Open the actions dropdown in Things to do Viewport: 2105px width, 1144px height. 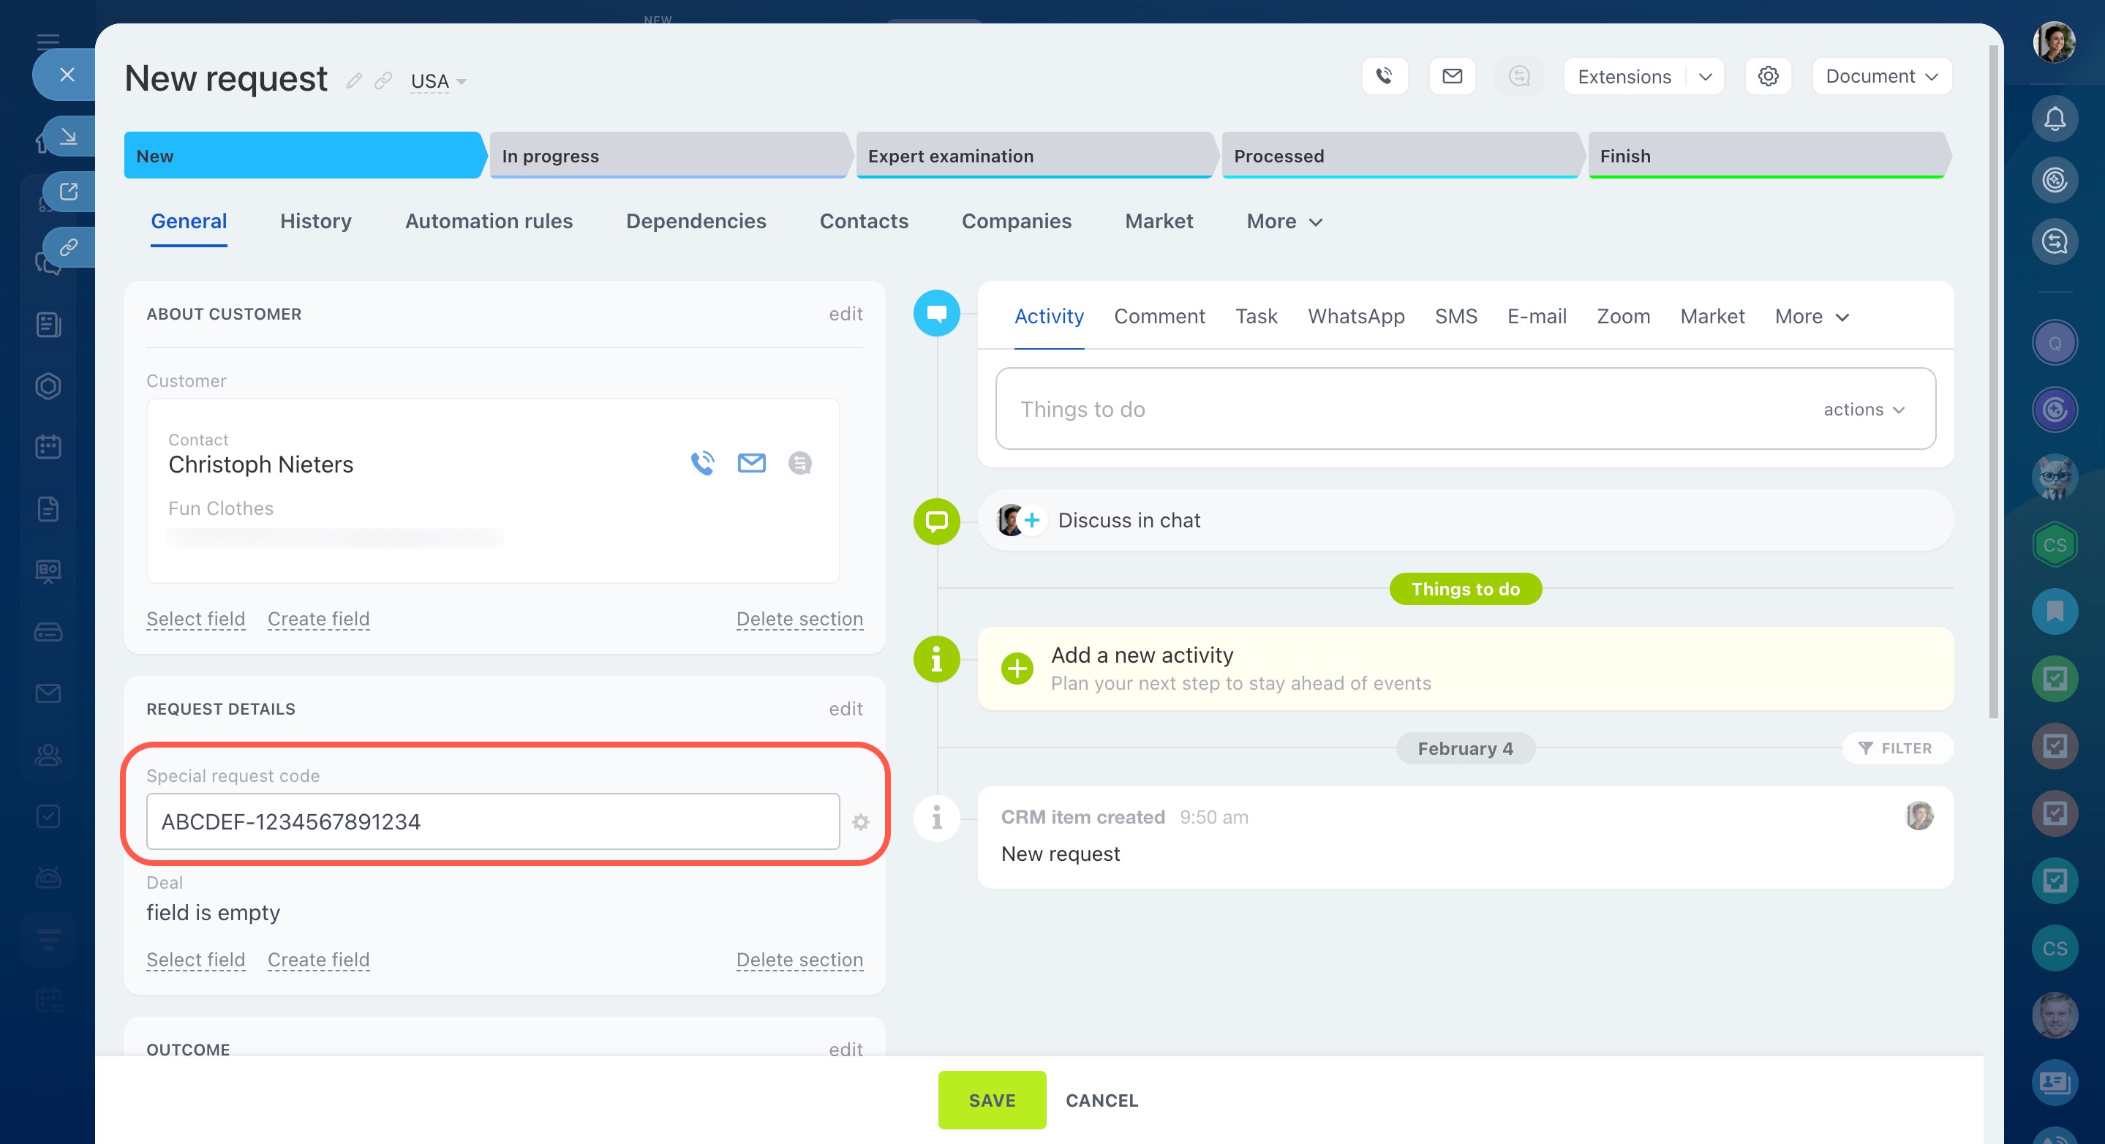click(1863, 410)
